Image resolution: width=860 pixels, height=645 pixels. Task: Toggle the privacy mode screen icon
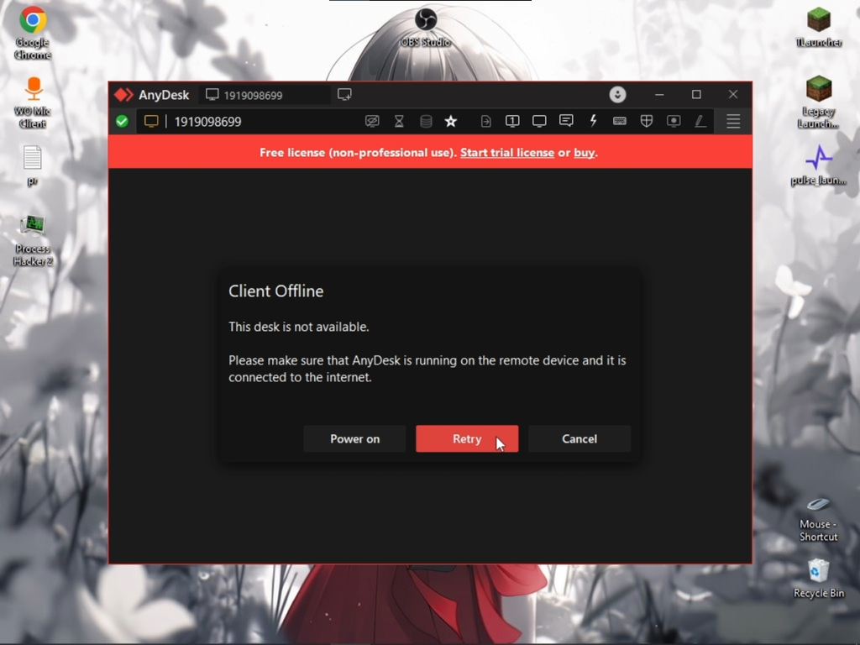tap(372, 121)
